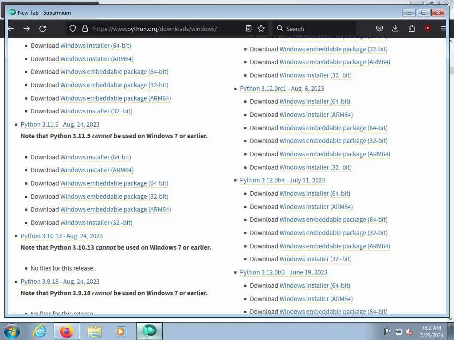Download 3.12.0rc1 embeddable package (ARM64)
This screenshot has height=340, width=454.
pos(335,155)
